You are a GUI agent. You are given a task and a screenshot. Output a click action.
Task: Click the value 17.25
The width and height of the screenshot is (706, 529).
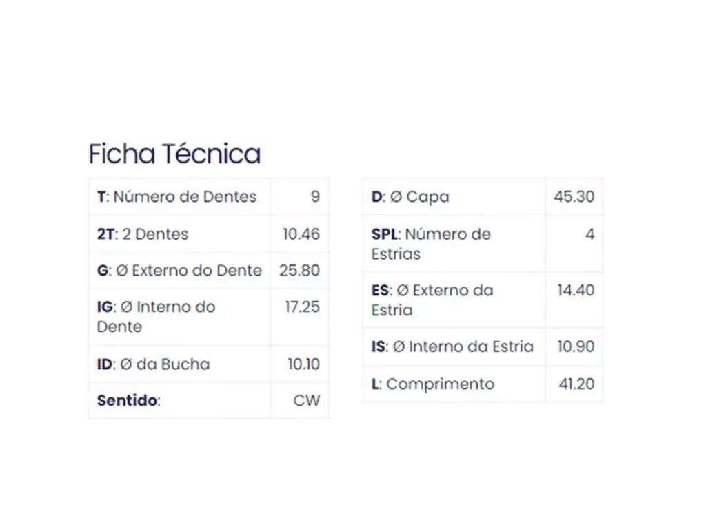point(303,307)
